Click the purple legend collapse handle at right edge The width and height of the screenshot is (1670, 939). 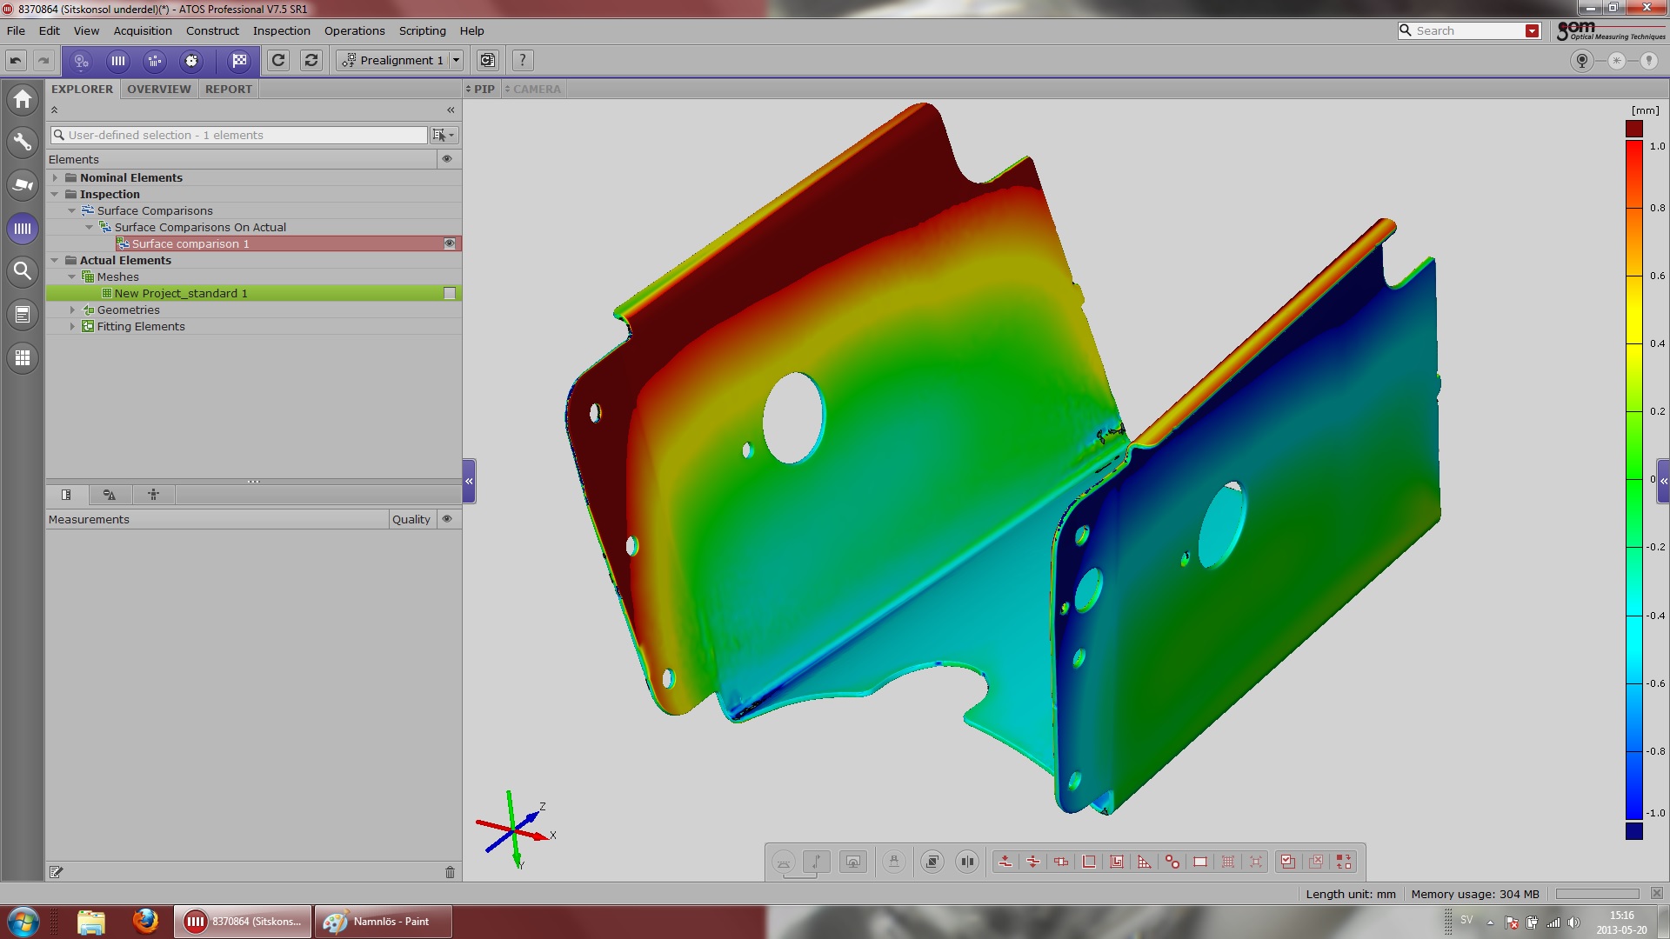point(1663,481)
